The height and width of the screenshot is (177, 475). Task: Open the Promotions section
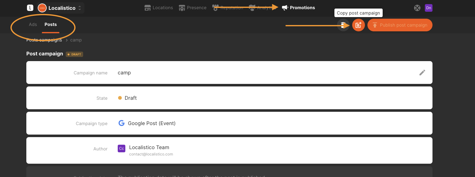[298, 8]
